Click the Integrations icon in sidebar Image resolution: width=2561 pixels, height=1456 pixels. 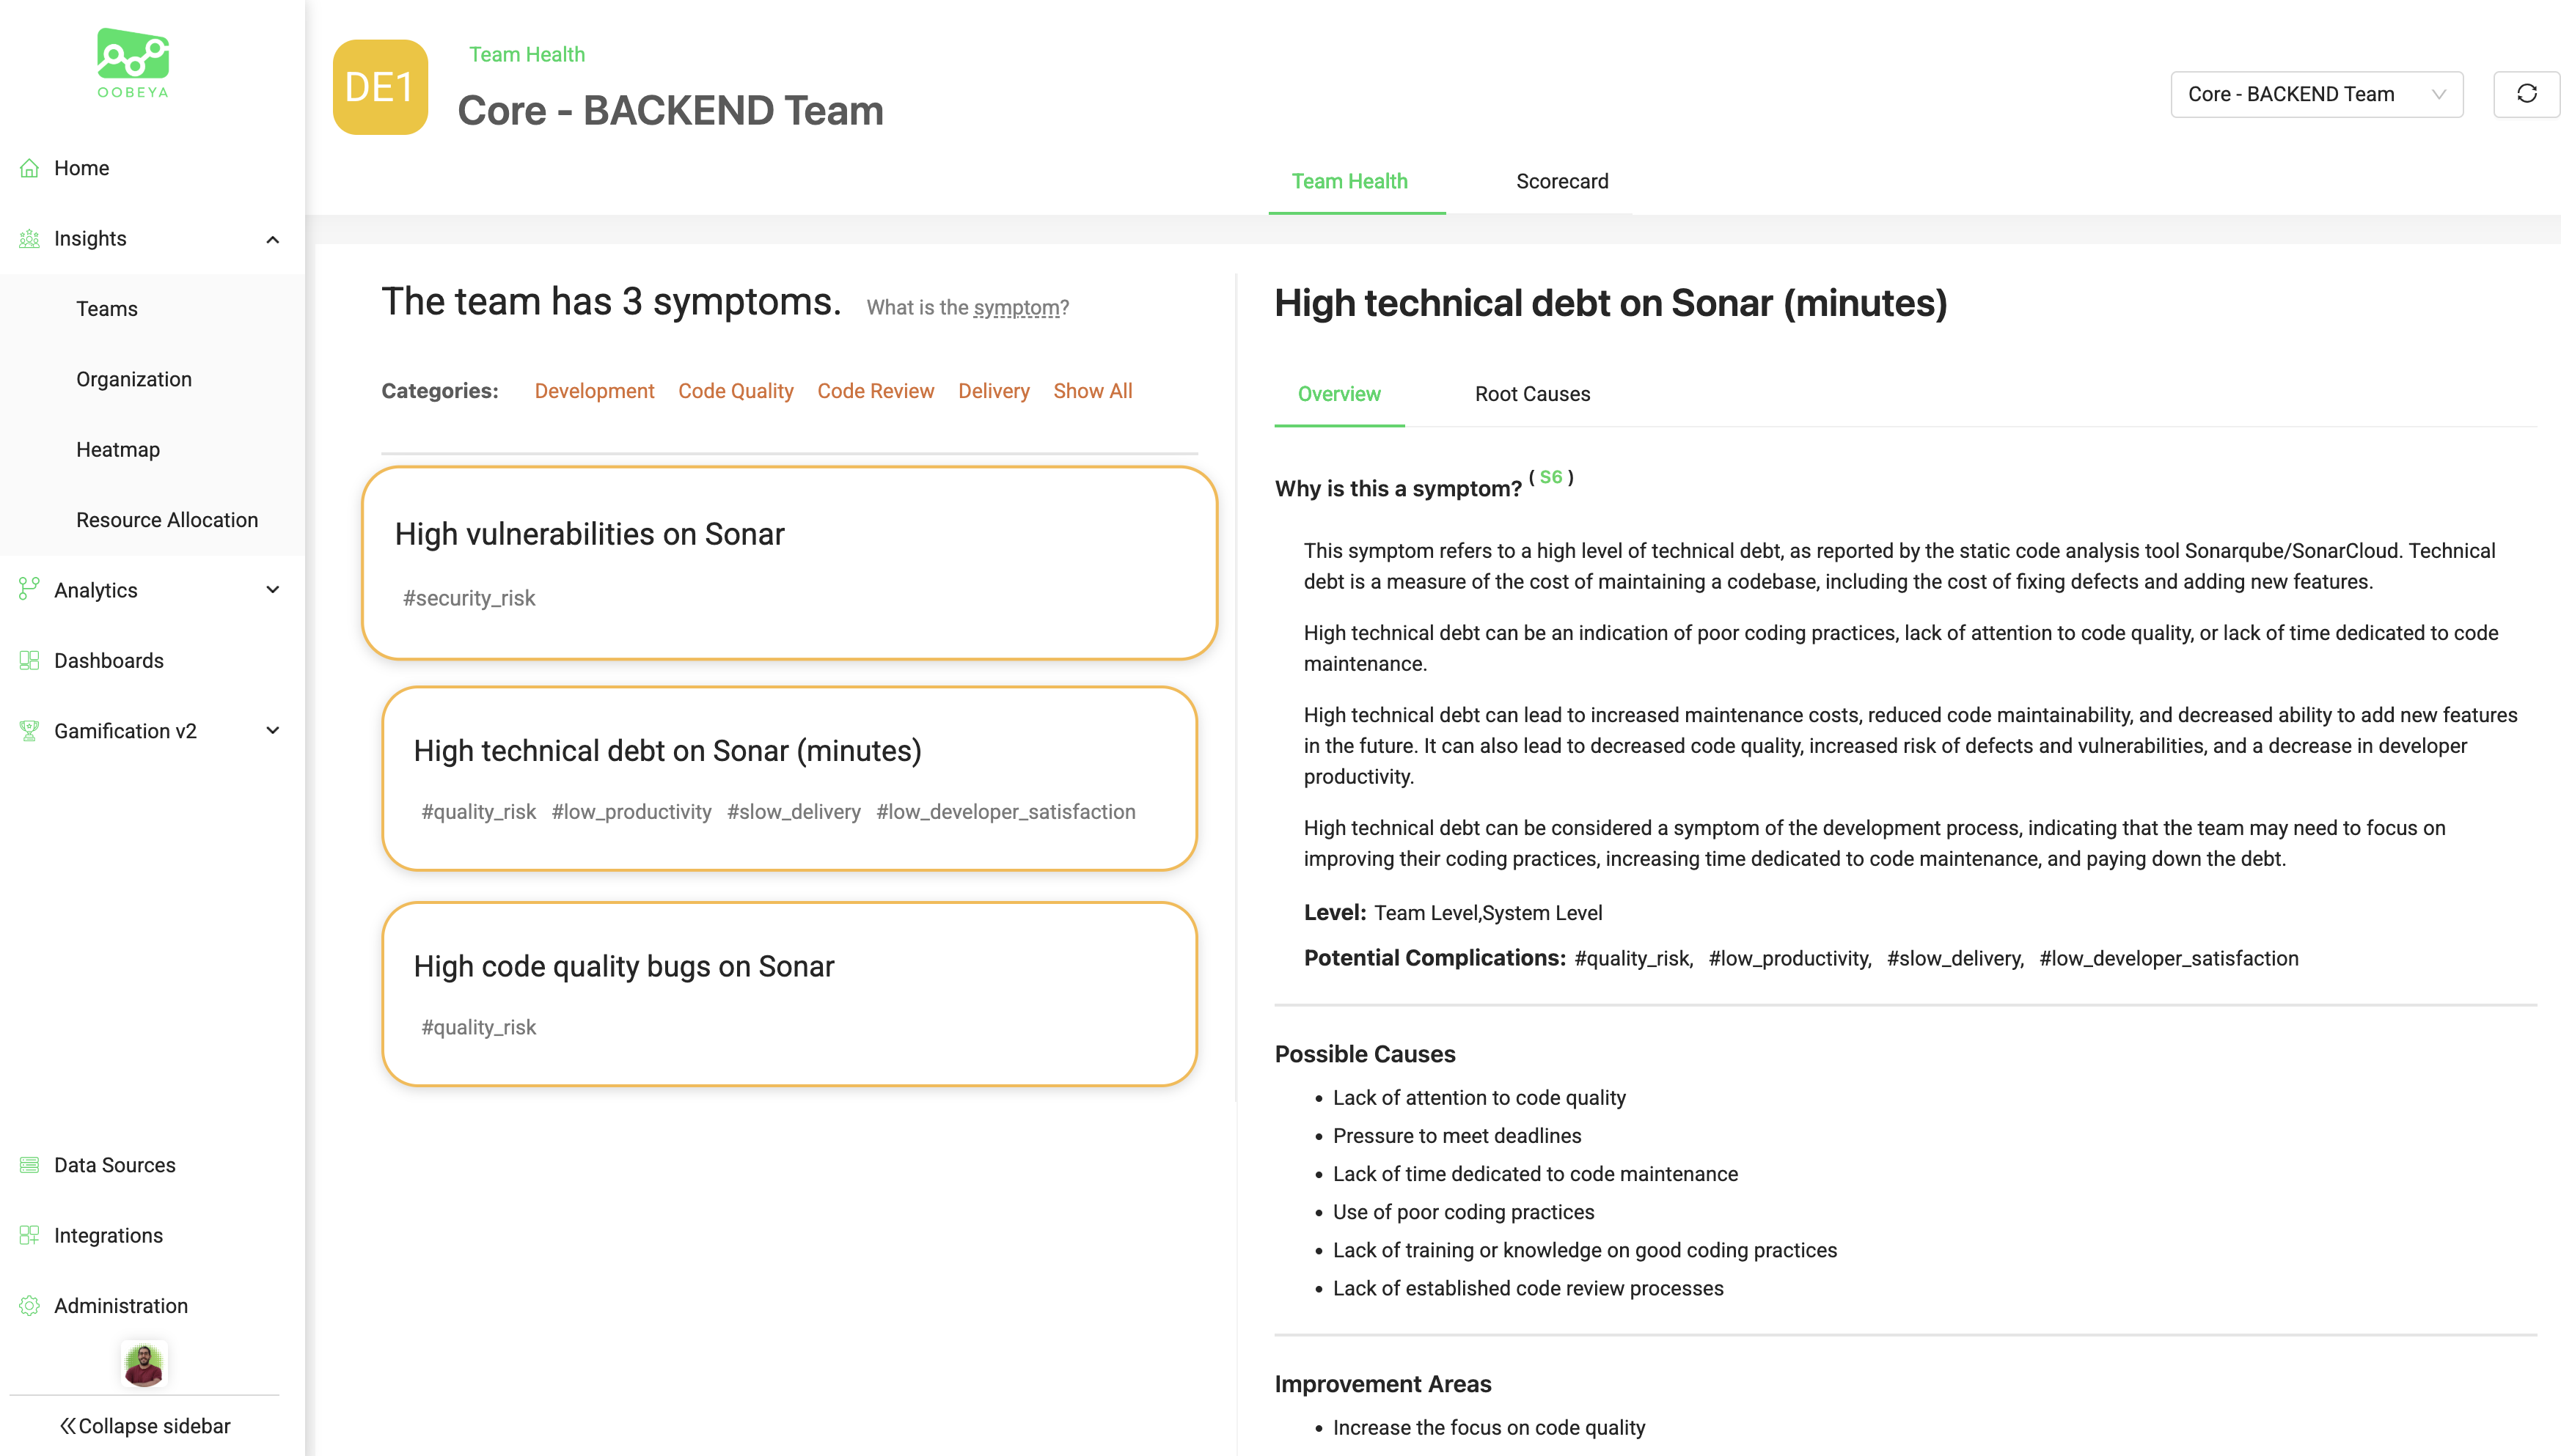point(29,1235)
